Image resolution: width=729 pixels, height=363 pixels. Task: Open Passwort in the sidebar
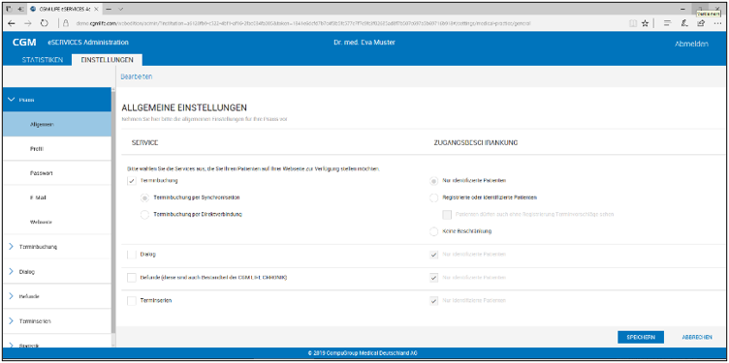point(57,173)
